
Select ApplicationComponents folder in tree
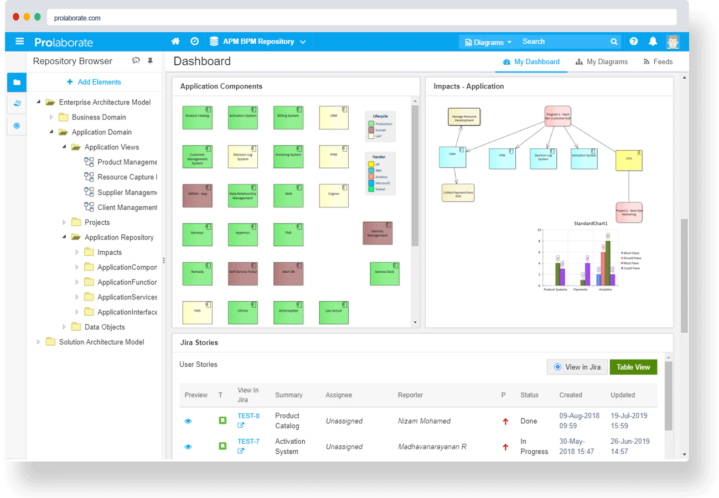pos(121,267)
